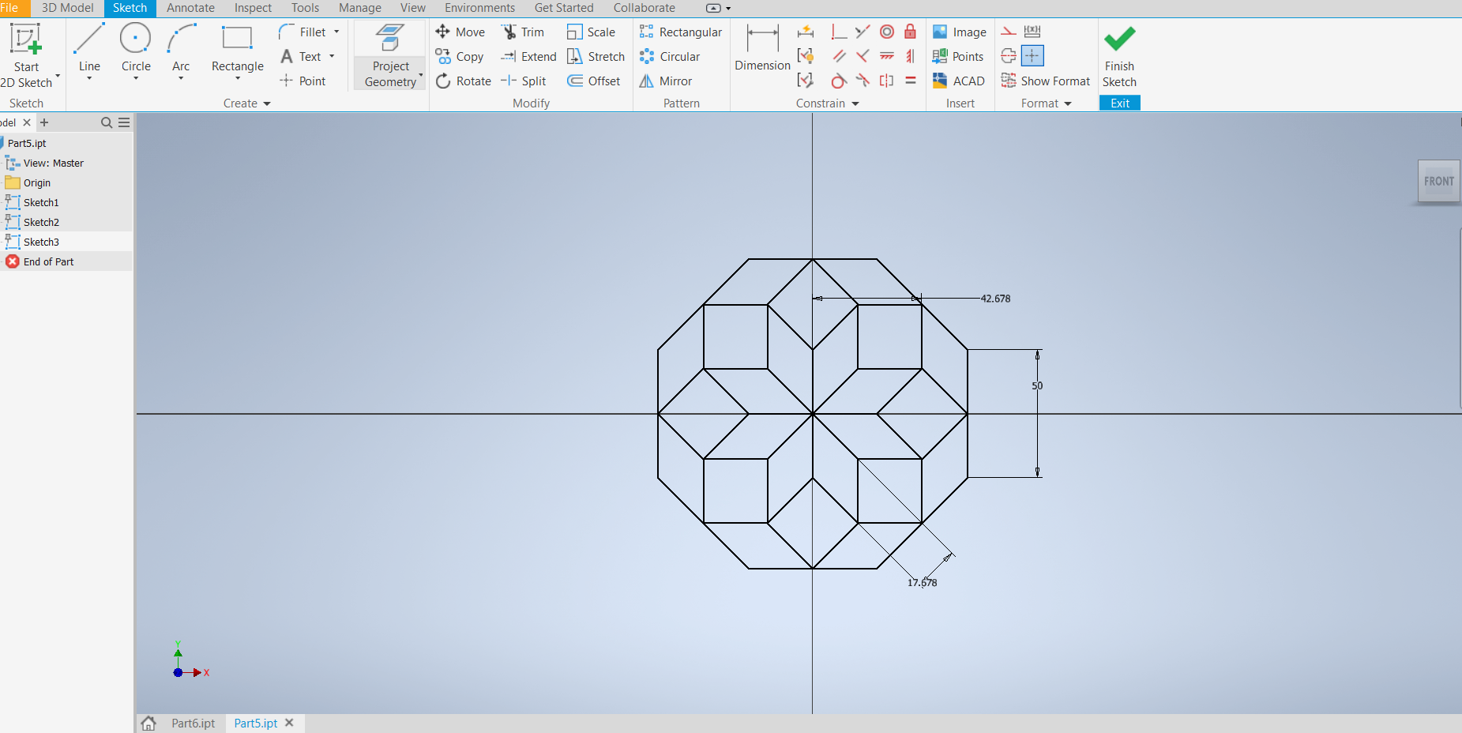Switch to the Annotate ribbon tab
Screen dimensions: 1462x733
[x=190, y=8]
